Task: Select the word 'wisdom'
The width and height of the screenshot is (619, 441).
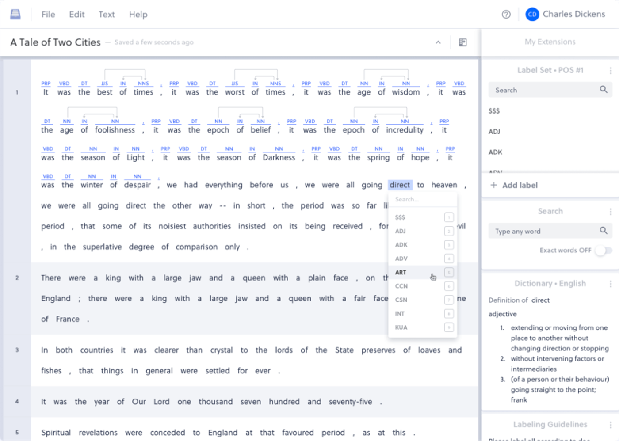Action: pyautogui.click(x=405, y=92)
